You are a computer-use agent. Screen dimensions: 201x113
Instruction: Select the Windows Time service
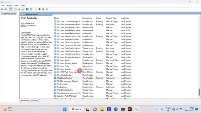pyautogui.click(x=93, y=66)
